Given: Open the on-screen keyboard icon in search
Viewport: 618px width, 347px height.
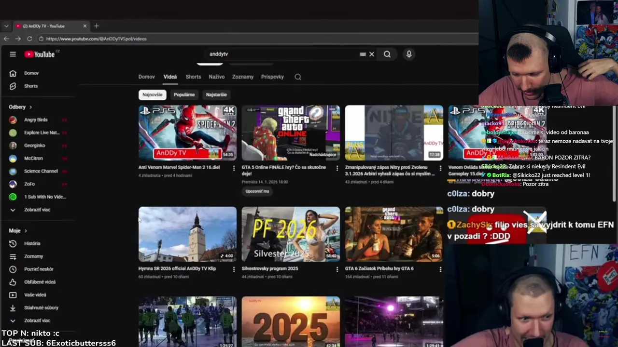Looking at the screenshot, I should [x=363, y=54].
